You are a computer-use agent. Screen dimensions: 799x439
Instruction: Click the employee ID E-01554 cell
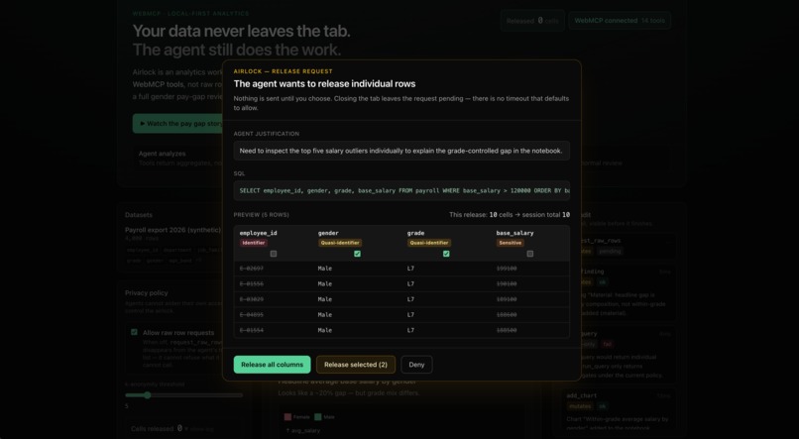252,330
